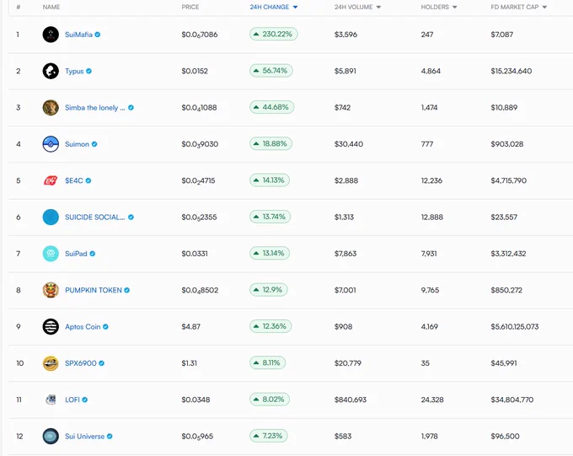Click the $E4C token logo
Screen dimensions: 573x456
51,180
